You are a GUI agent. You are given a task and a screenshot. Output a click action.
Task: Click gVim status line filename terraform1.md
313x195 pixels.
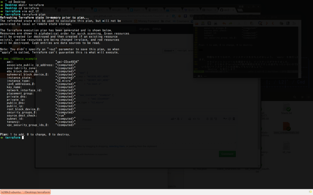coord(214,71)
